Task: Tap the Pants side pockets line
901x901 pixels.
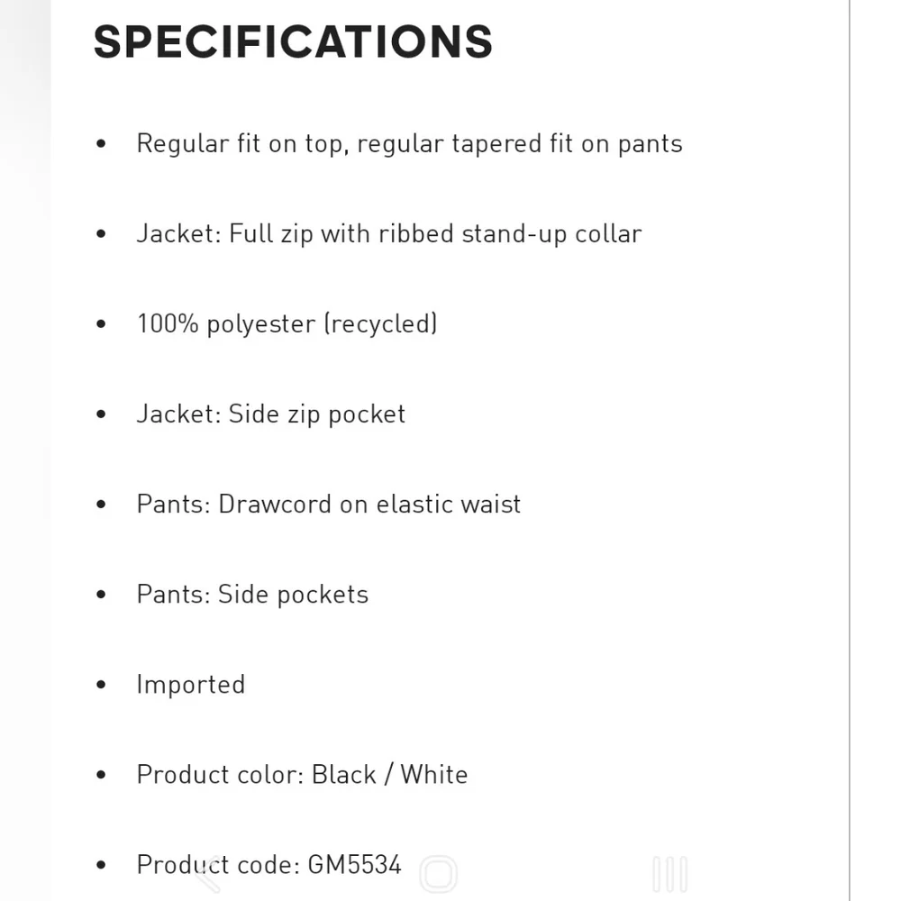Action: tap(252, 595)
